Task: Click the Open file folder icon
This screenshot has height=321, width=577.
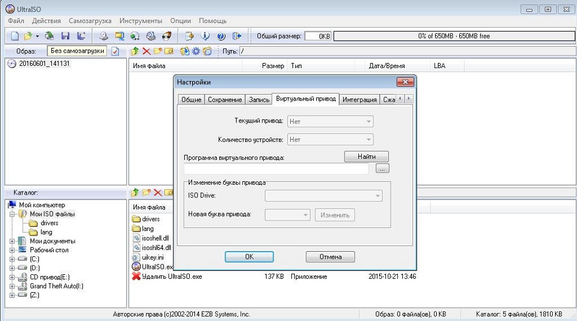Action: pyautogui.click(x=28, y=36)
